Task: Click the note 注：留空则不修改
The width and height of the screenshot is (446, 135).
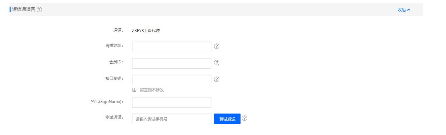Action: [x=148, y=90]
